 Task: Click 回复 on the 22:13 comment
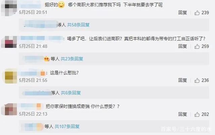point(182,114)
